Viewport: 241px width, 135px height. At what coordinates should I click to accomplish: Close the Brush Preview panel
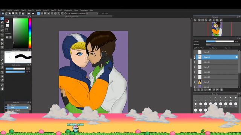click(x=30, y=50)
